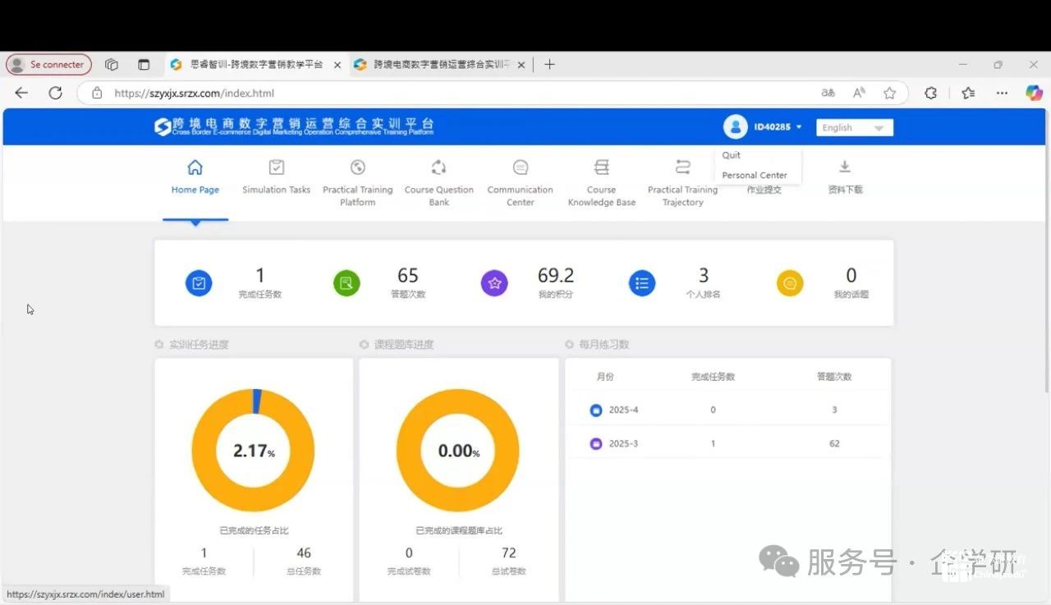This screenshot has height=605, width=1051.
Task: Select Quit from user menu
Action: 731,155
